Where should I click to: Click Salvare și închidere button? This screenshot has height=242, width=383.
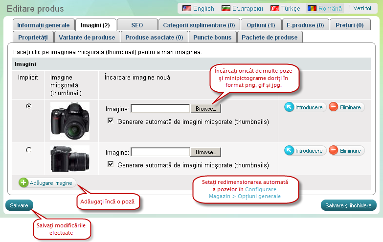coord(348,205)
